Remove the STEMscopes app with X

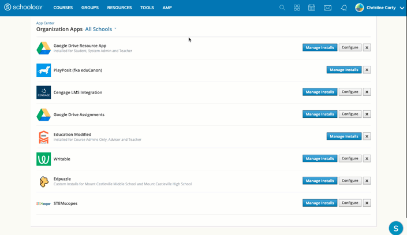click(x=367, y=203)
